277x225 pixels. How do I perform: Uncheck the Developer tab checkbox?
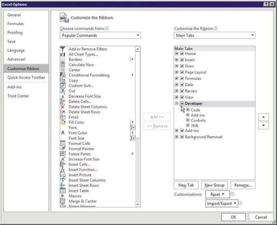coord(182,104)
